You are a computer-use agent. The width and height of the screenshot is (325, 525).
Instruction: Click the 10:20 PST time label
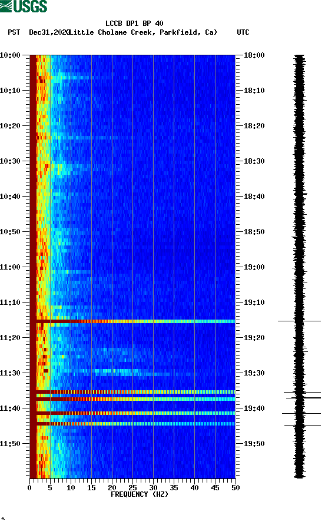[x=10, y=126]
